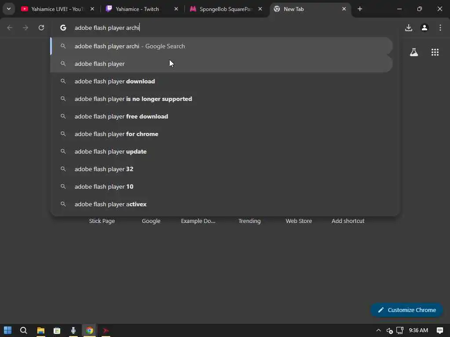Click the Customize Chrome button

tap(406, 310)
